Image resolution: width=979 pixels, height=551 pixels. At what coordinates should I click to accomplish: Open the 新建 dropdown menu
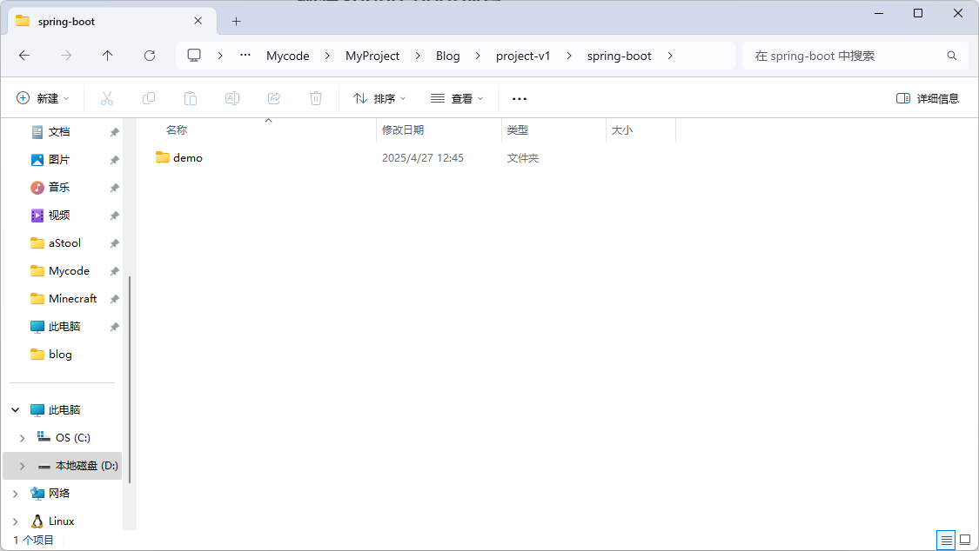[43, 98]
